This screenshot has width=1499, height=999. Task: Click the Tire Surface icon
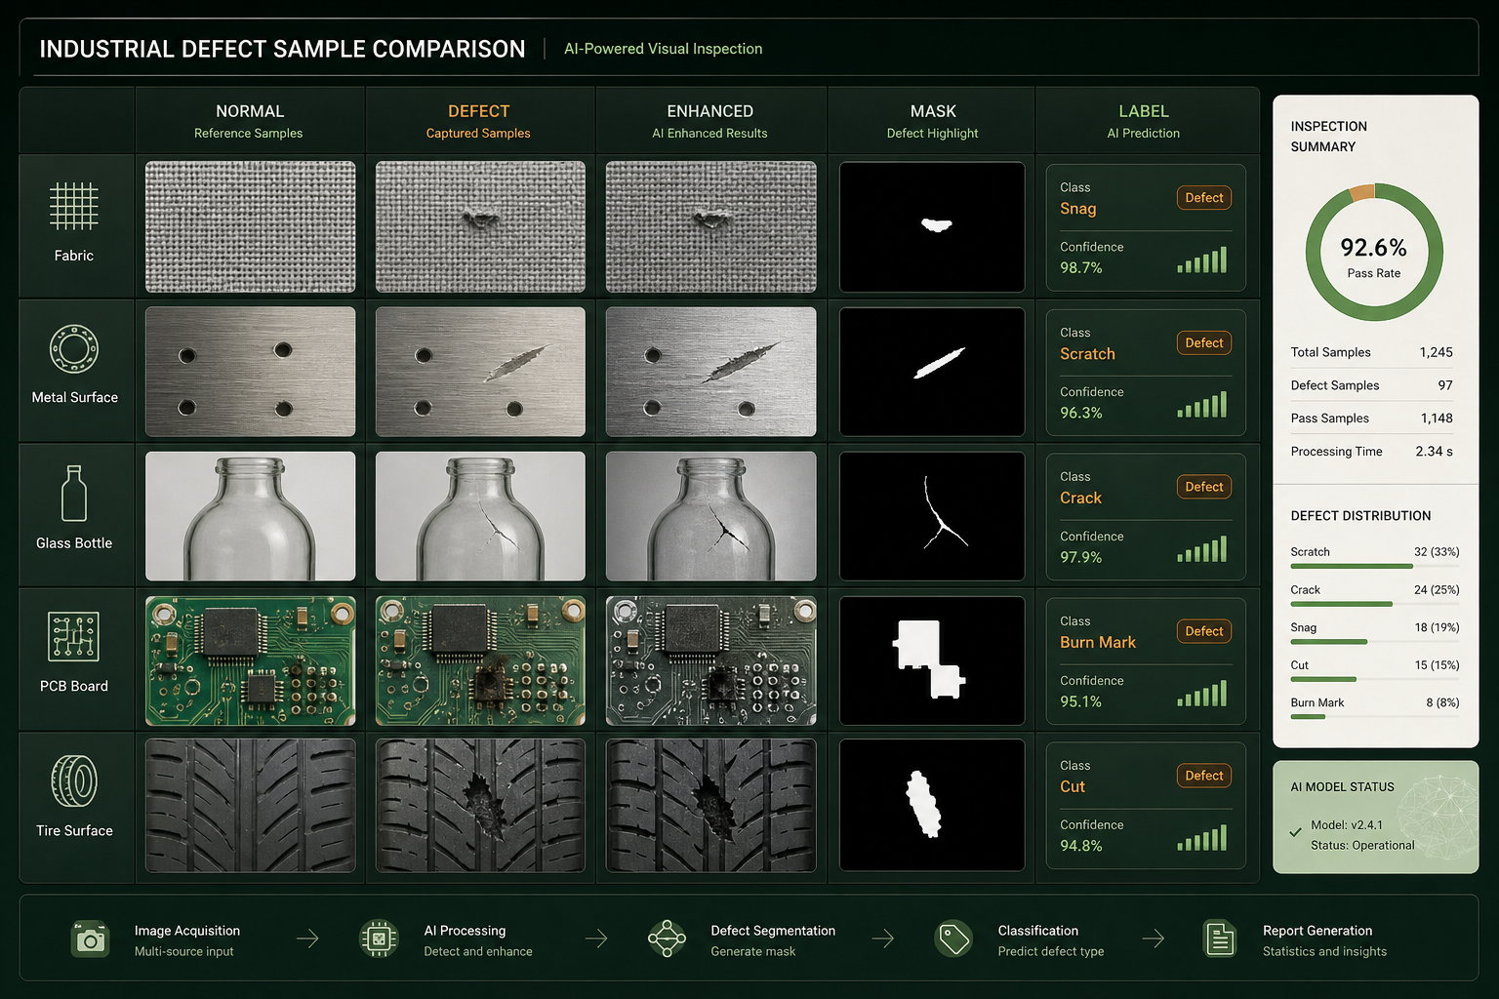tap(74, 780)
